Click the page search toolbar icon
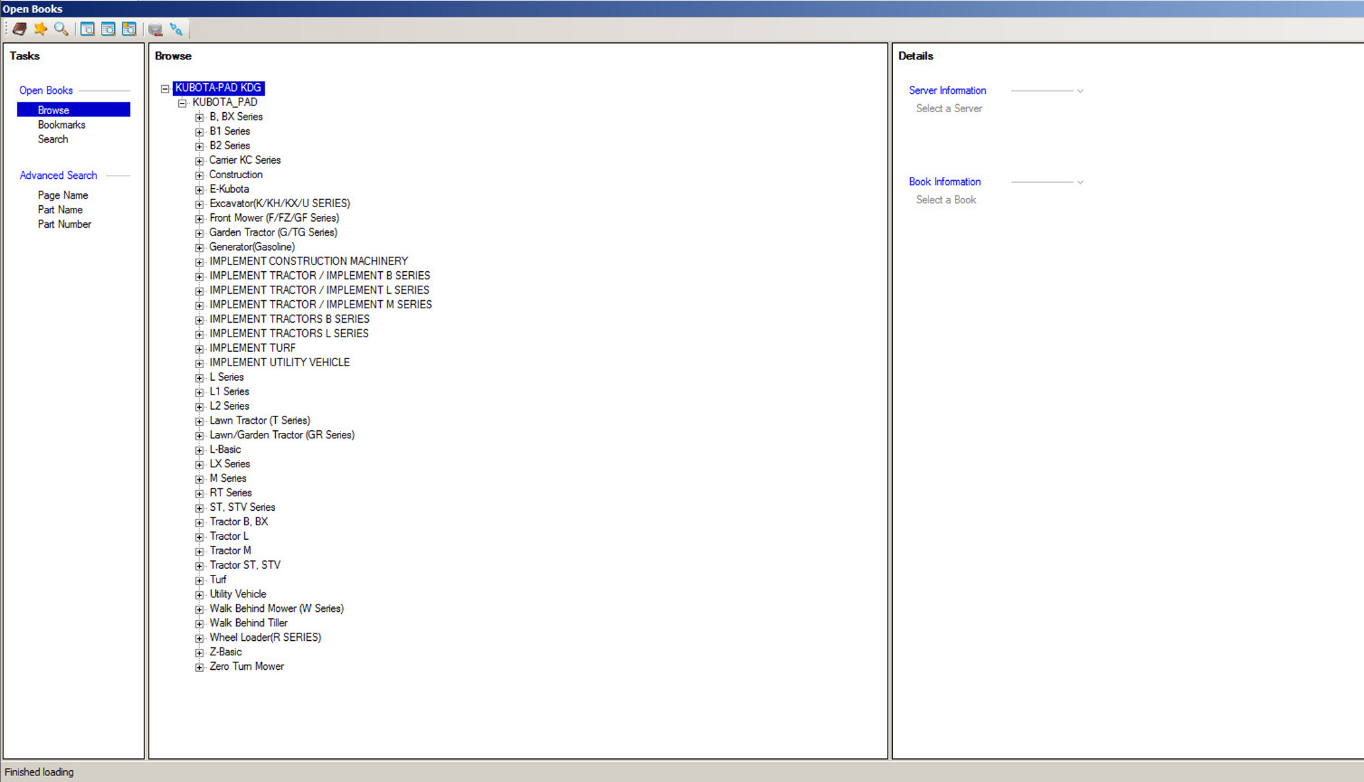The image size is (1364, 782). (87, 29)
